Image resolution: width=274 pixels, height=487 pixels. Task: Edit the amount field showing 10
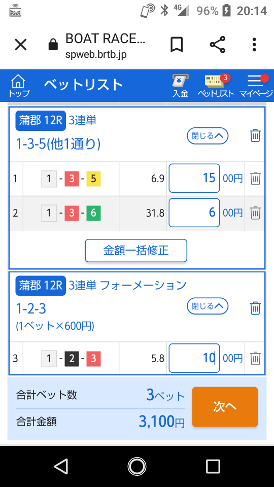(194, 358)
